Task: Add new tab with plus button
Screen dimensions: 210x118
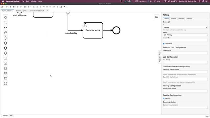Action: tap(48, 11)
